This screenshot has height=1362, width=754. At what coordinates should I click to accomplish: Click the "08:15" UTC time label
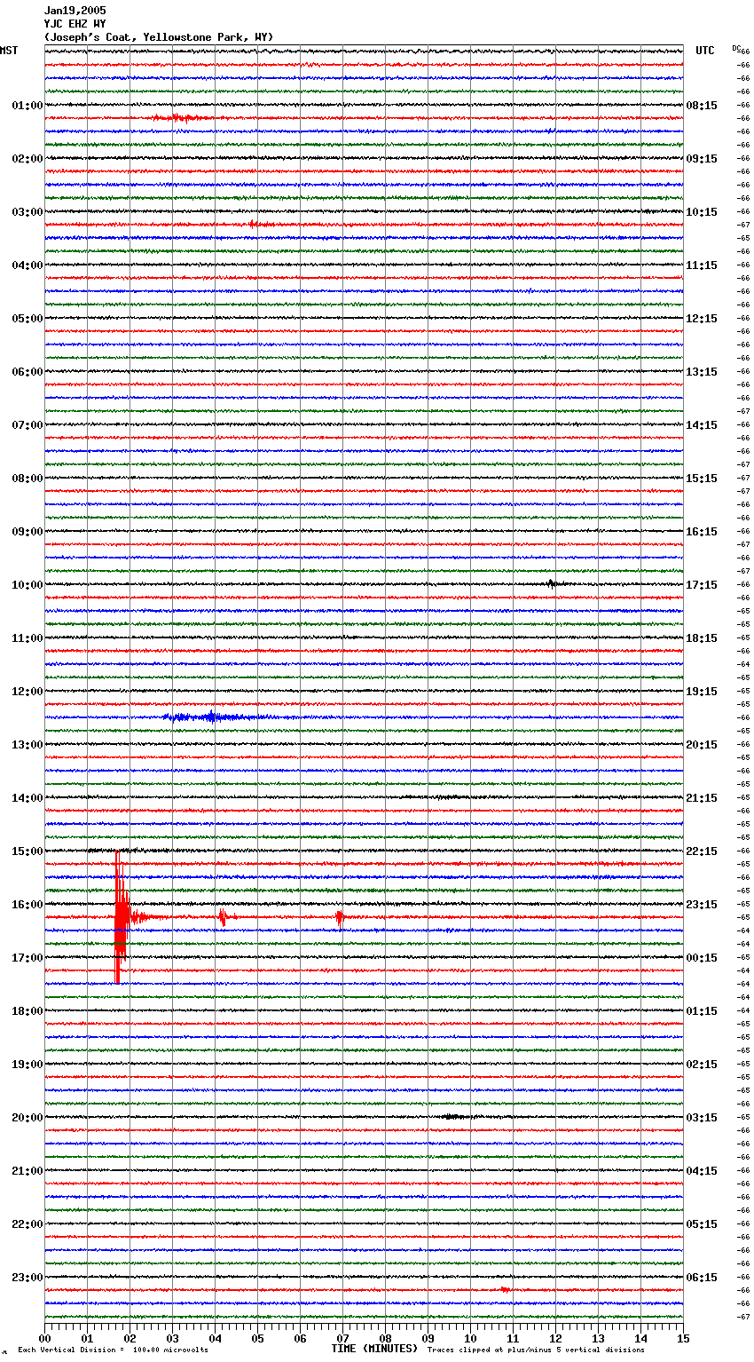[702, 106]
